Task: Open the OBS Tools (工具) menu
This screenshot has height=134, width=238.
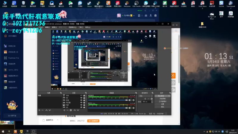Action: pyautogui.click(x=81, y=27)
